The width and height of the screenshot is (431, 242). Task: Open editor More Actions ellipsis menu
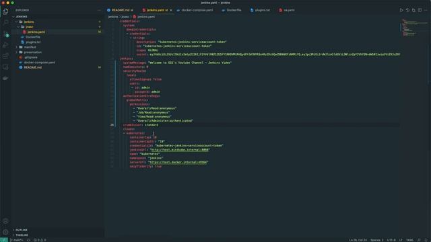tap(426, 10)
